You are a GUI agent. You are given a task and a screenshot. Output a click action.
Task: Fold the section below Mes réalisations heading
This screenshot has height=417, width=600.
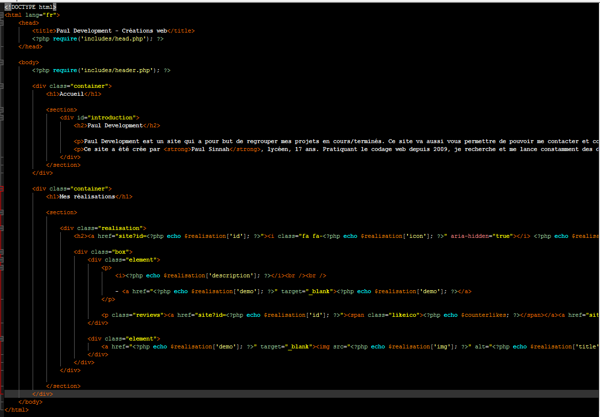pyautogui.click(x=2, y=212)
